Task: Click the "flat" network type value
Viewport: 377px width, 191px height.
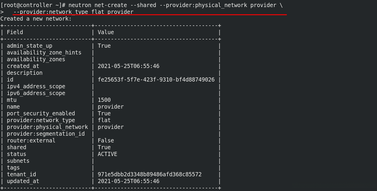Action: point(104,120)
